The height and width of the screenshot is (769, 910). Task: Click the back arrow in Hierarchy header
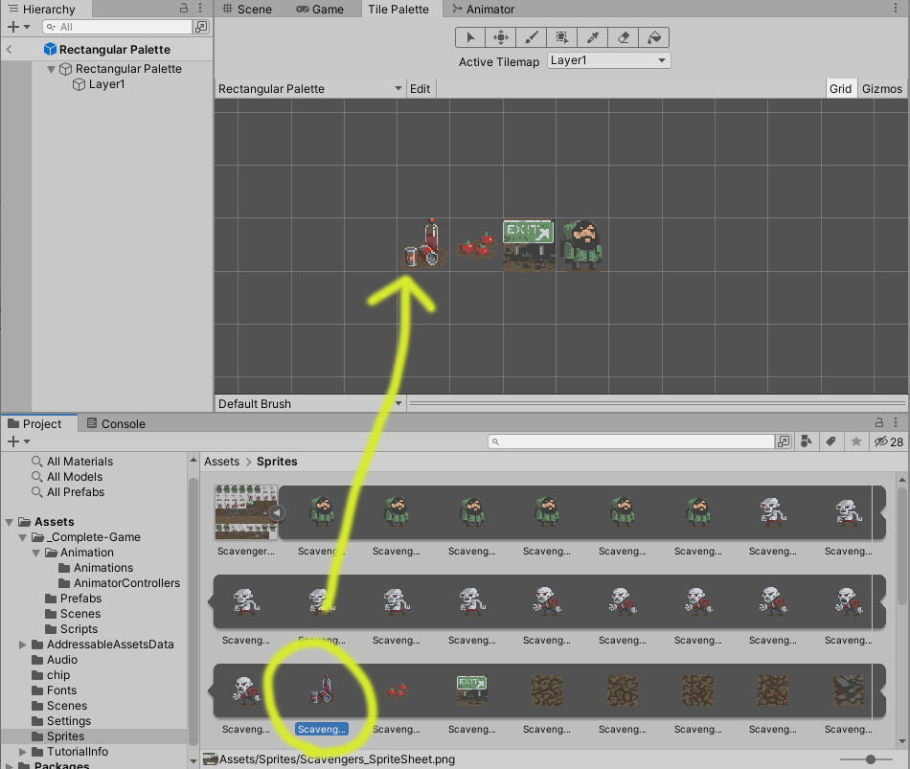[x=10, y=50]
